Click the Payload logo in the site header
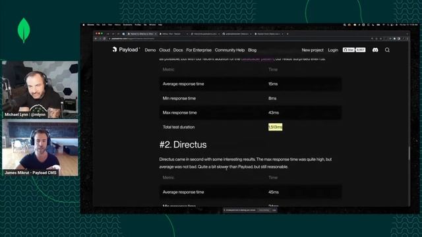Image resolution: width=422 pixels, height=237 pixels. pos(126,50)
